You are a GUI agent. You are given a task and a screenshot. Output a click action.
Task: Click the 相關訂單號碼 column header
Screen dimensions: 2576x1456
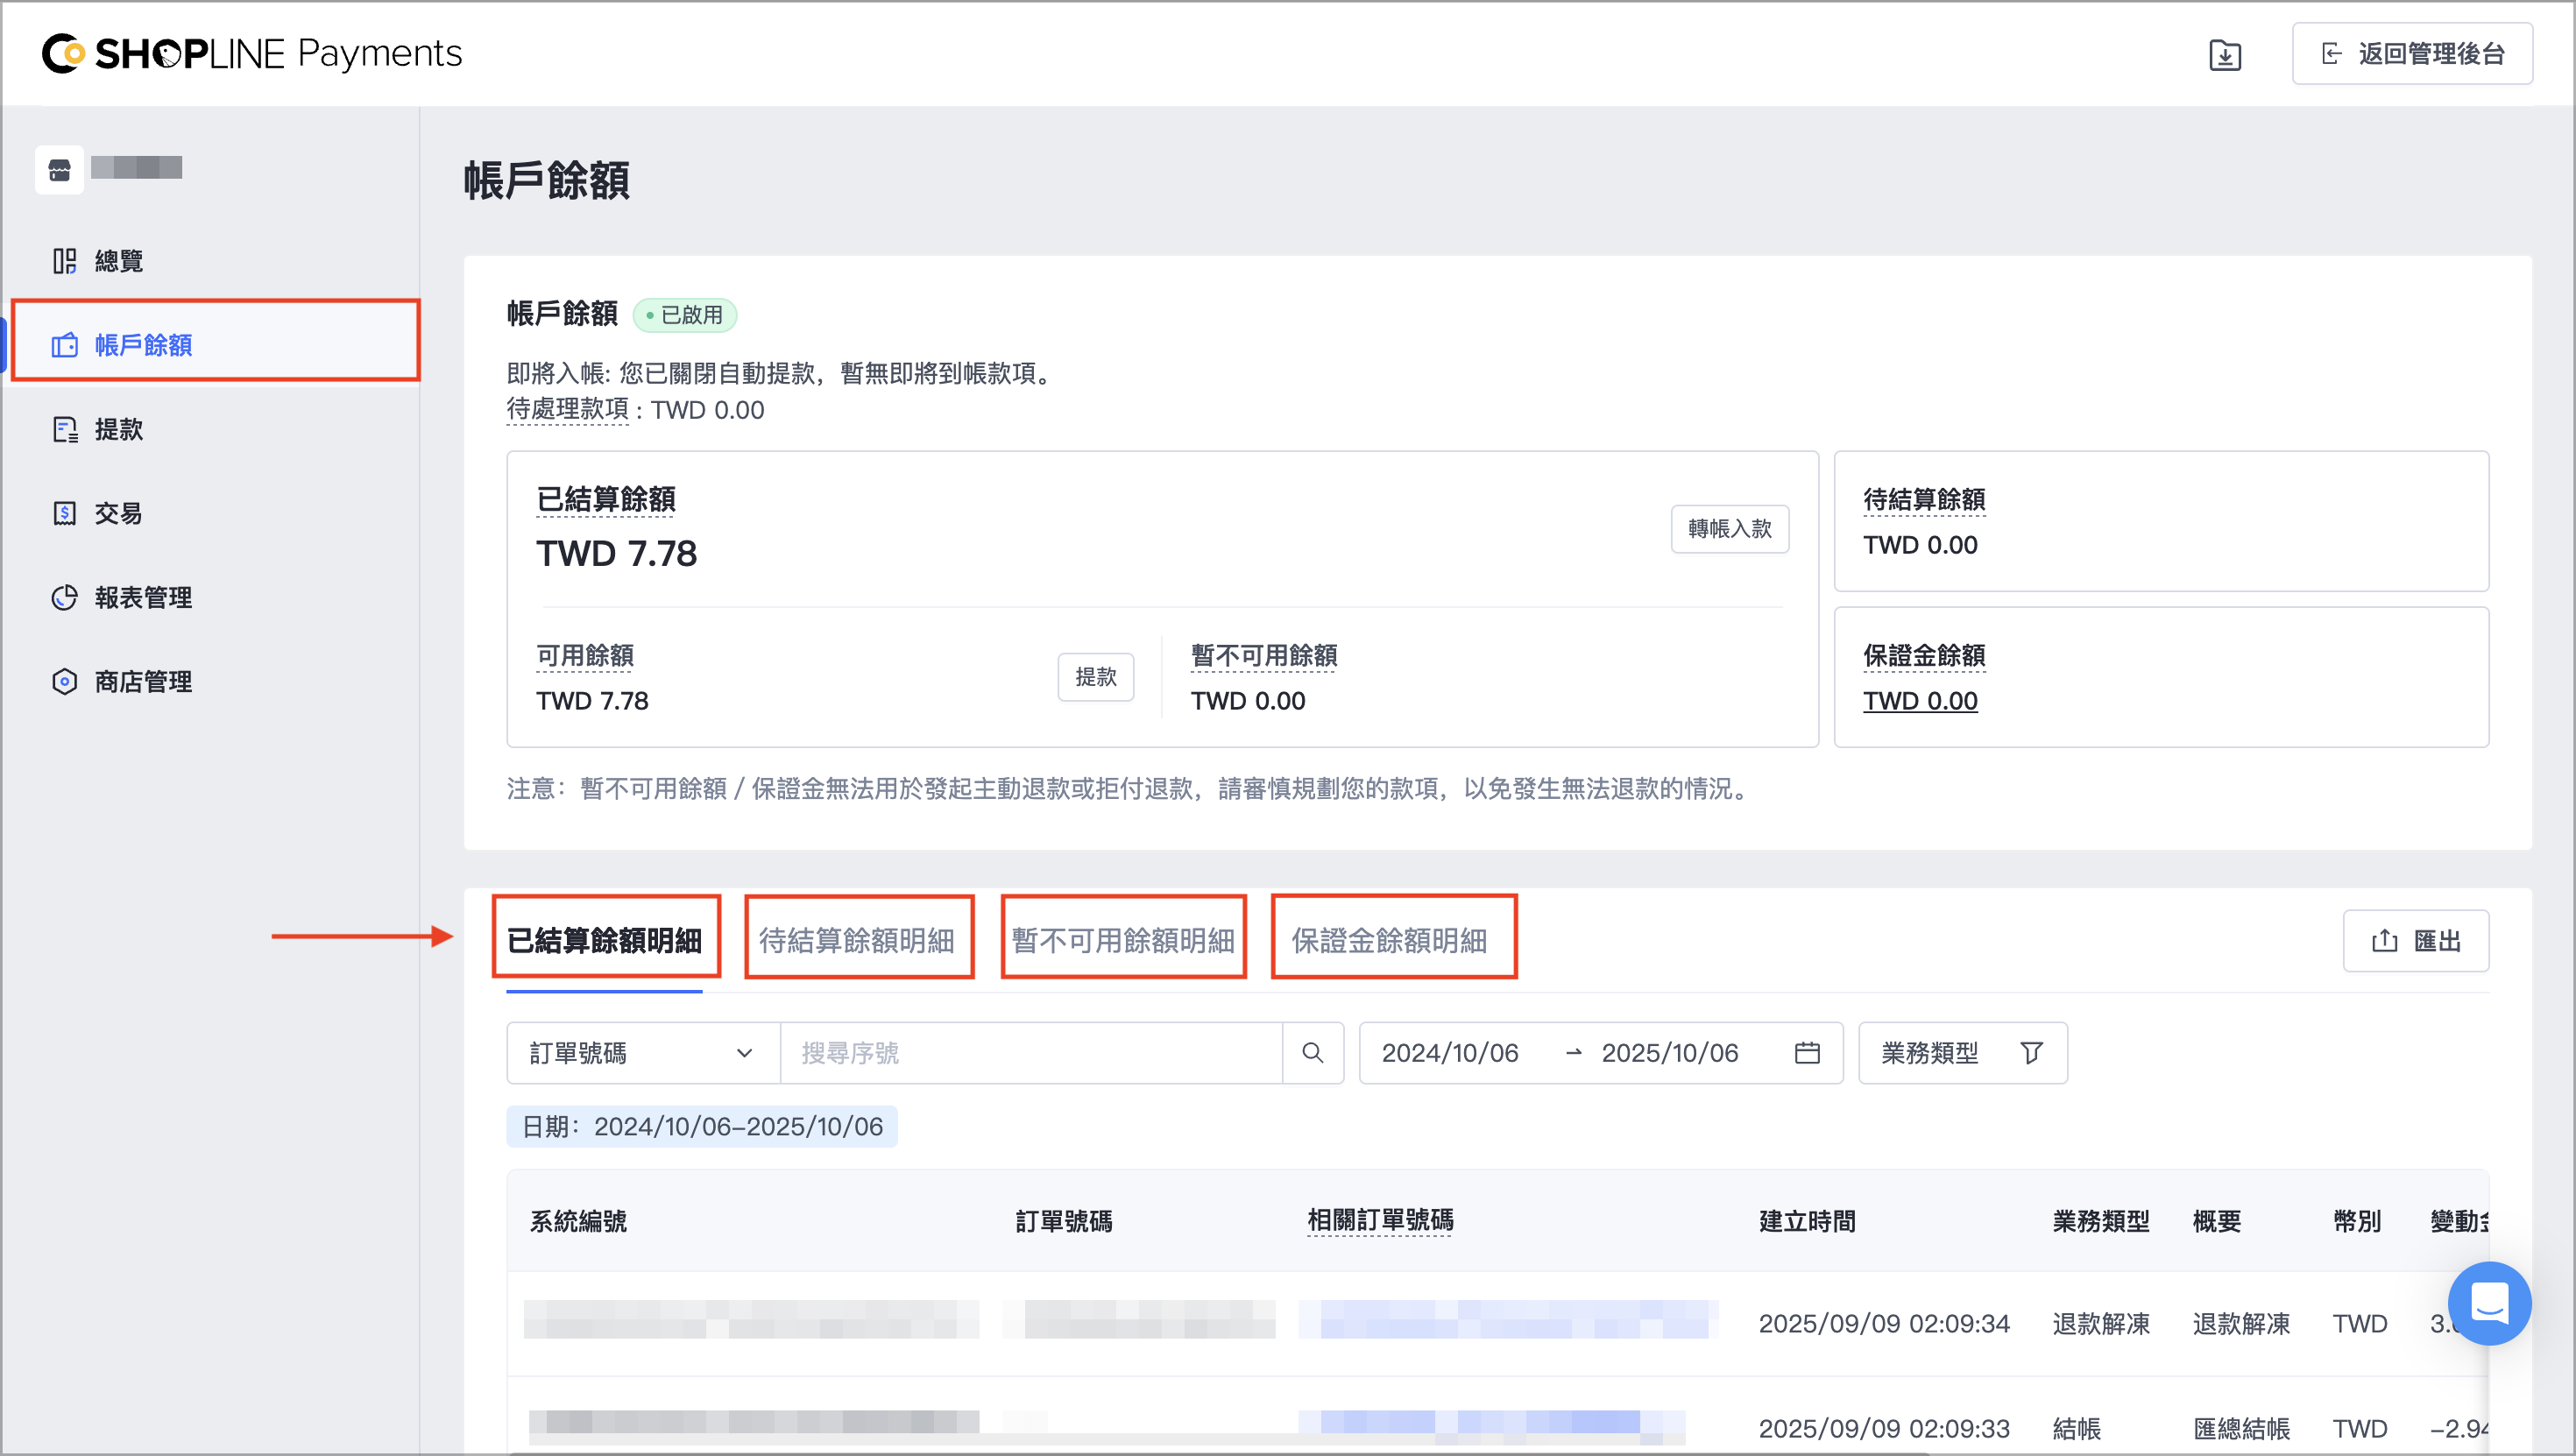click(1379, 1220)
